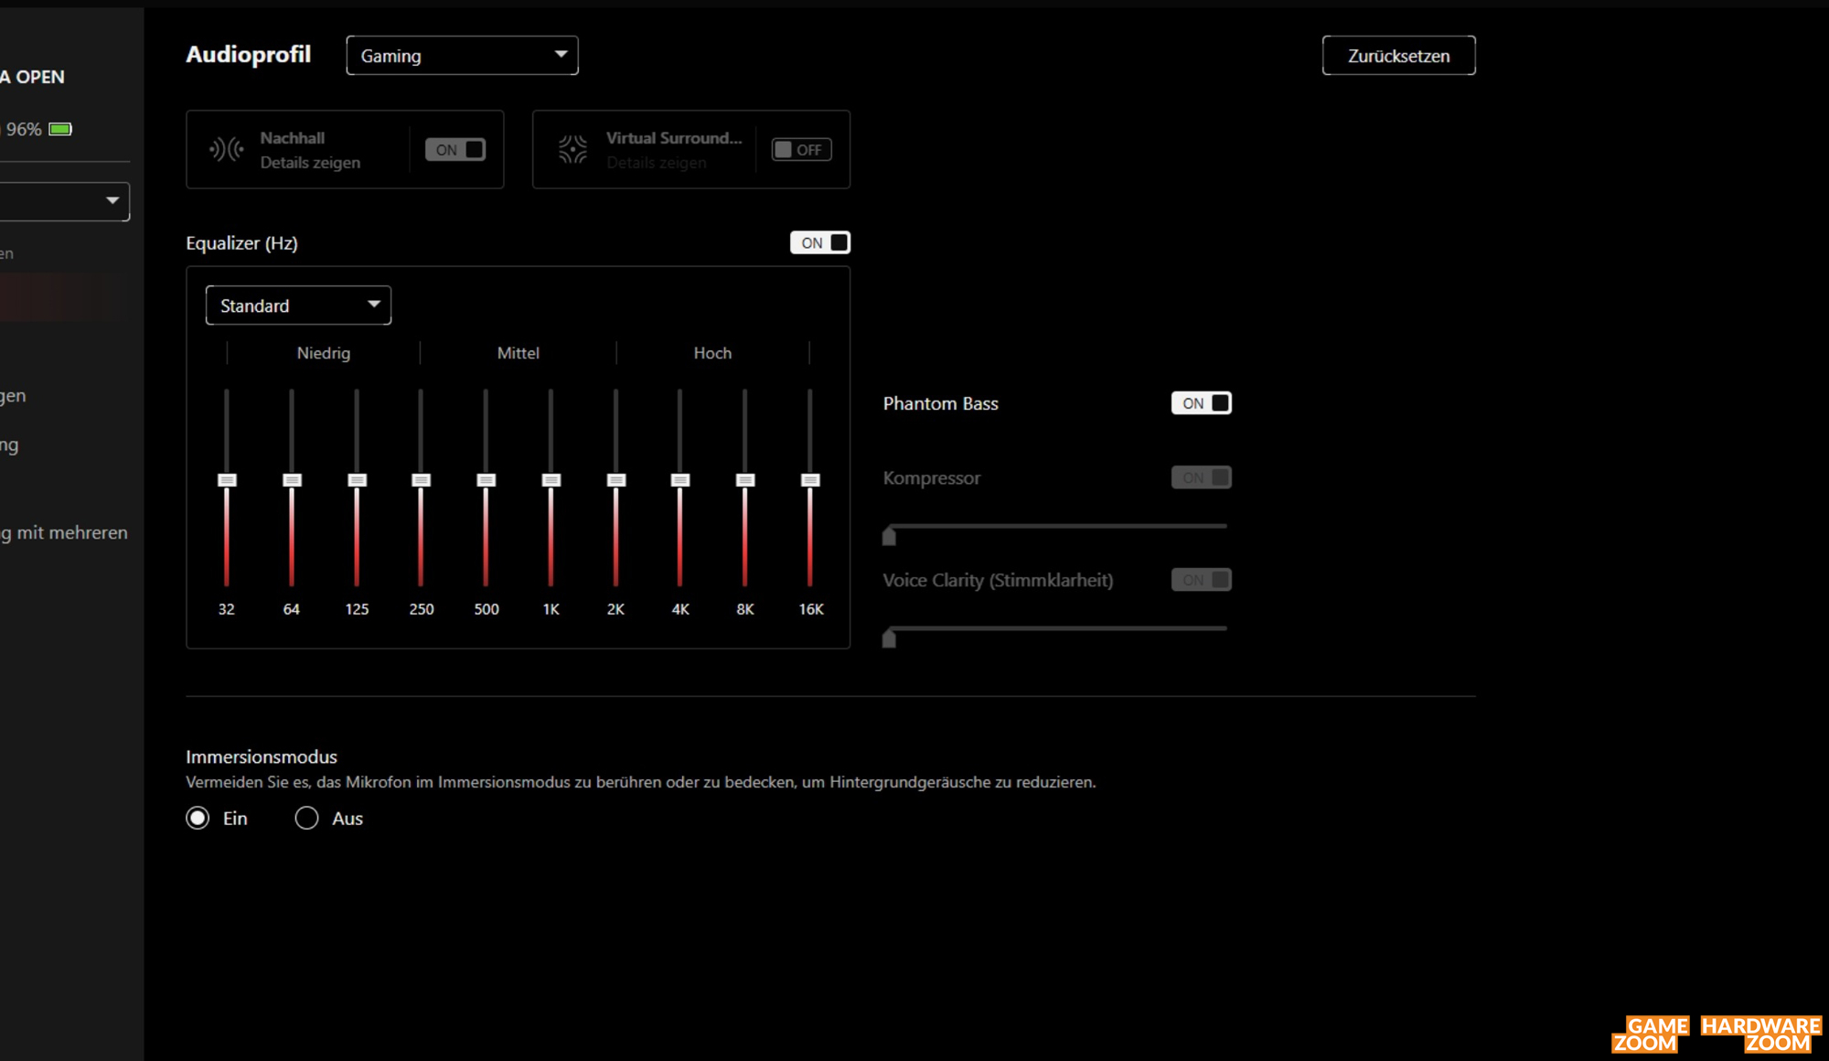1829x1061 pixels.
Task: Click the Niedrig band label
Action: coord(324,353)
